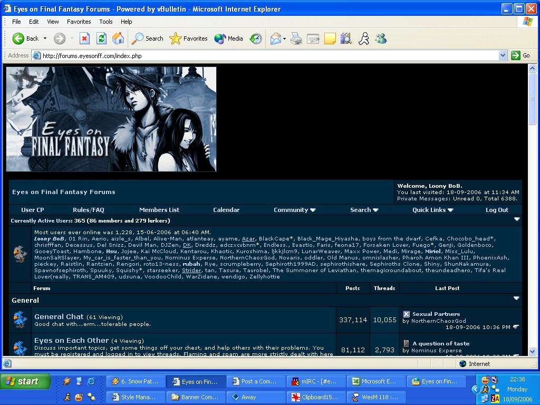Switch to Banner Com... folder taskbar button
Image resolution: width=540 pixels, height=405 pixels.
196,397
